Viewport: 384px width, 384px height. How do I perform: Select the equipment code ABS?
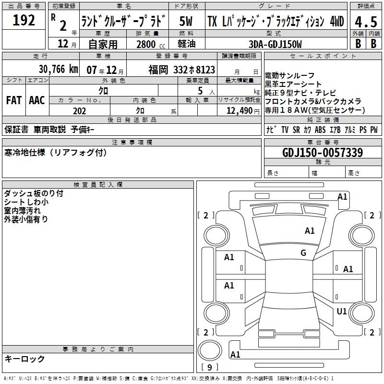[320, 130]
